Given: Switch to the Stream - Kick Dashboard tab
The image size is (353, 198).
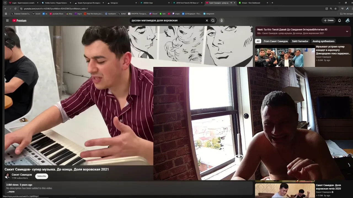Looking at the screenshot, I should pyautogui.click(x=253, y=3).
